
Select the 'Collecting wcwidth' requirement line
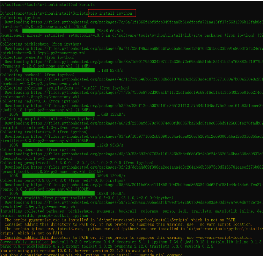coord(87,198)
